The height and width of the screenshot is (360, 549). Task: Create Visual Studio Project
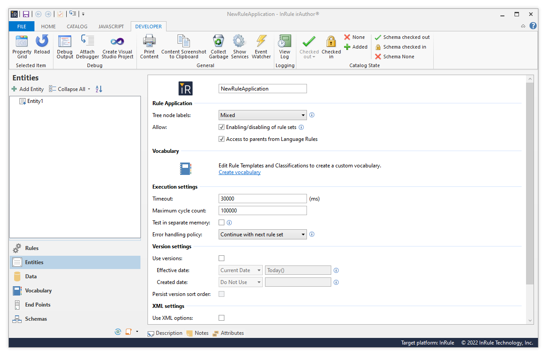[x=117, y=47]
